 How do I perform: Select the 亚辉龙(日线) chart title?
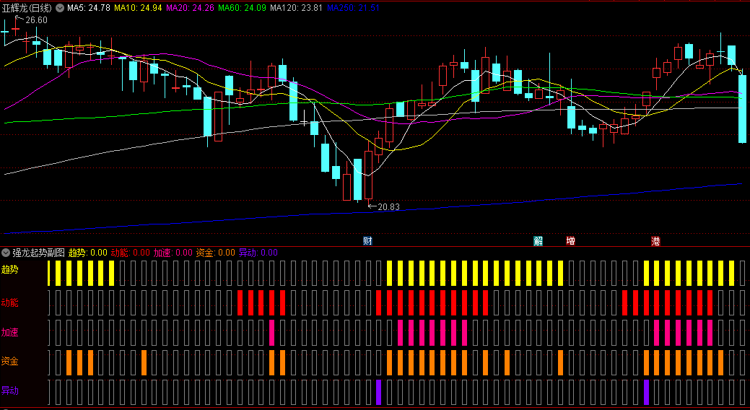pos(27,8)
